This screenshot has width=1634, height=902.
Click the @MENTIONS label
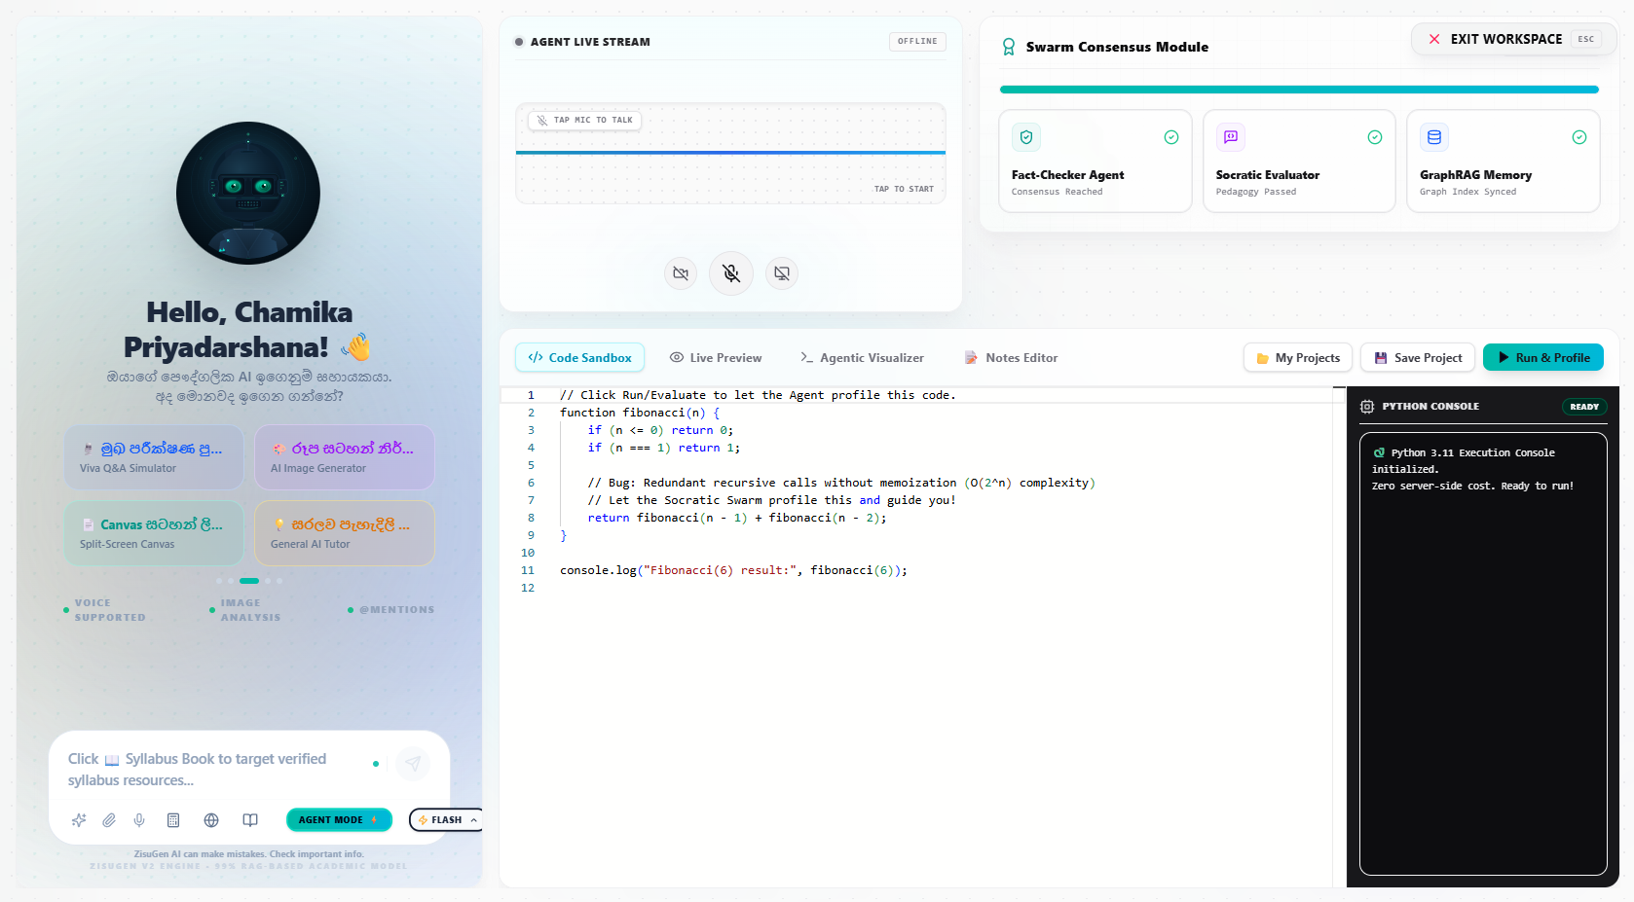[x=396, y=610]
